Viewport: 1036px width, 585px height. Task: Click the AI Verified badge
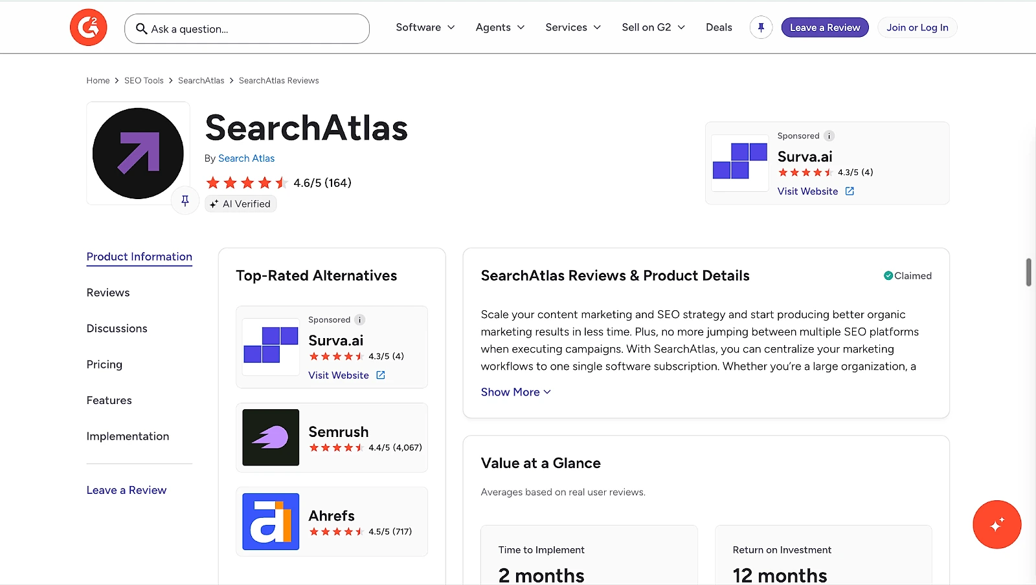click(241, 204)
